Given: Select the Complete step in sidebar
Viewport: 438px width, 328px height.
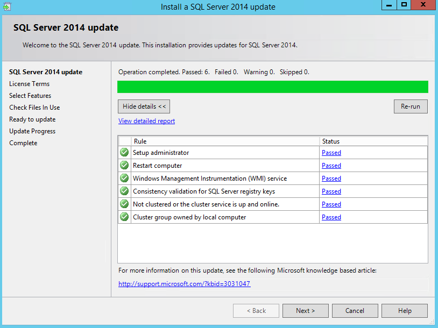Looking at the screenshot, I should 23,143.
